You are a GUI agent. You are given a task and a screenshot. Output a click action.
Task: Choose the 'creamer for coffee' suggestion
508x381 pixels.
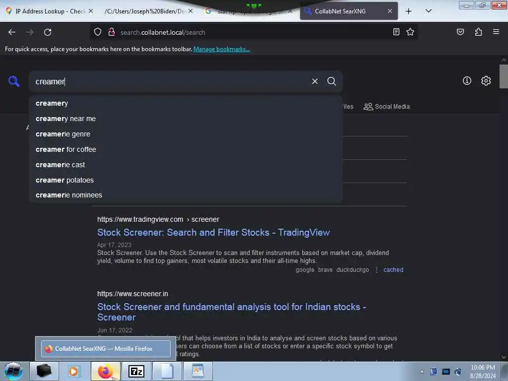pyautogui.click(x=186, y=149)
